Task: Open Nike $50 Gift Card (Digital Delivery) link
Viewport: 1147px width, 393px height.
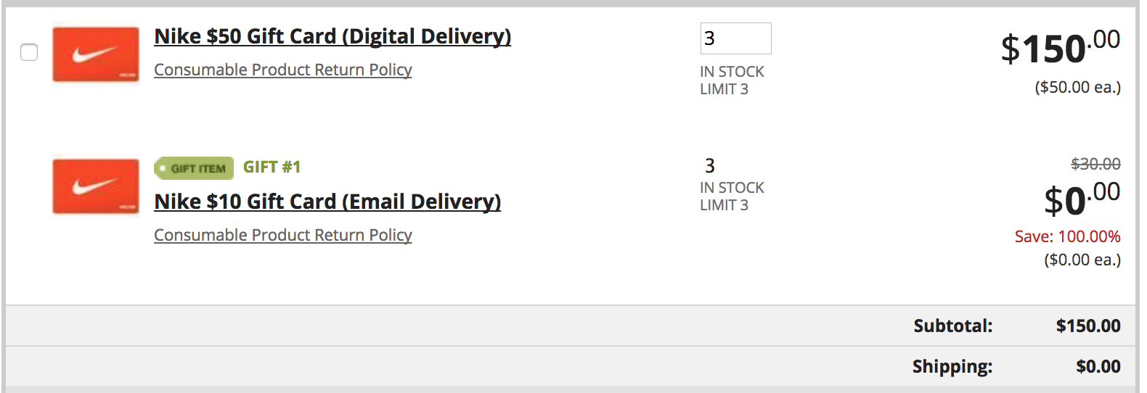Action: click(x=332, y=36)
